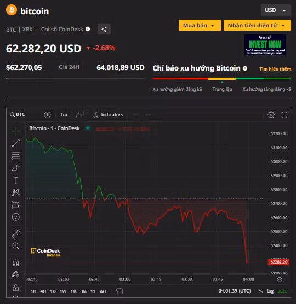The width and height of the screenshot is (296, 304).
Task: Toggle percent scale on chart
Action: [x=260, y=291]
